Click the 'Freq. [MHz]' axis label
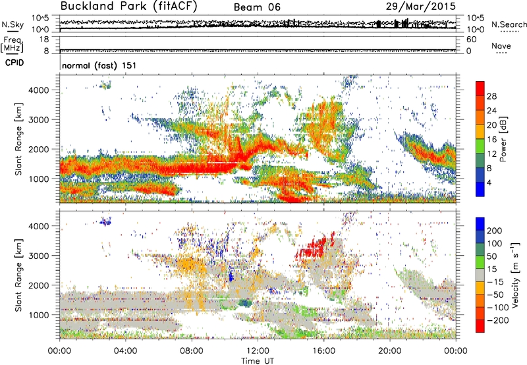The width and height of the screenshot is (527, 365). [x=12, y=45]
